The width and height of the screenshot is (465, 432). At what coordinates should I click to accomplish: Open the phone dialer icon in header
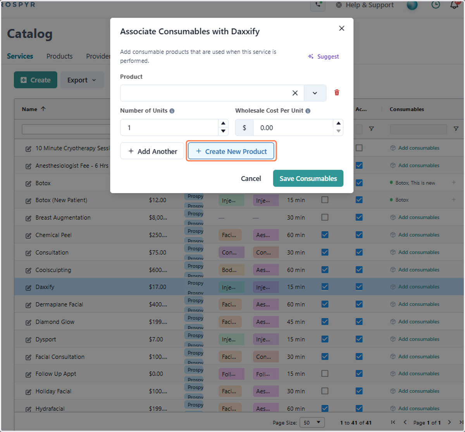click(x=318, y=5)
